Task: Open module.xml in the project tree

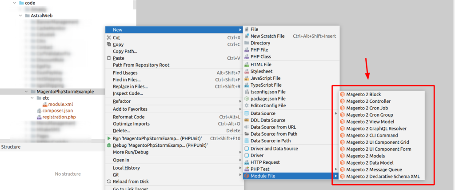Action: (x=57, y=104)
